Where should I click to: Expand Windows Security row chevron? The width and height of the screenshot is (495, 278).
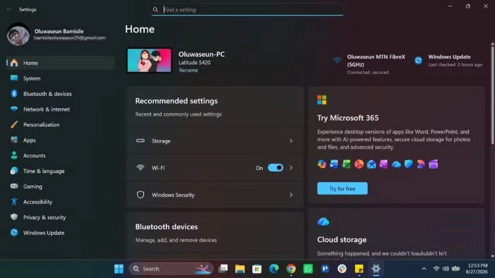pyautogui.click(x=291, y=195)
